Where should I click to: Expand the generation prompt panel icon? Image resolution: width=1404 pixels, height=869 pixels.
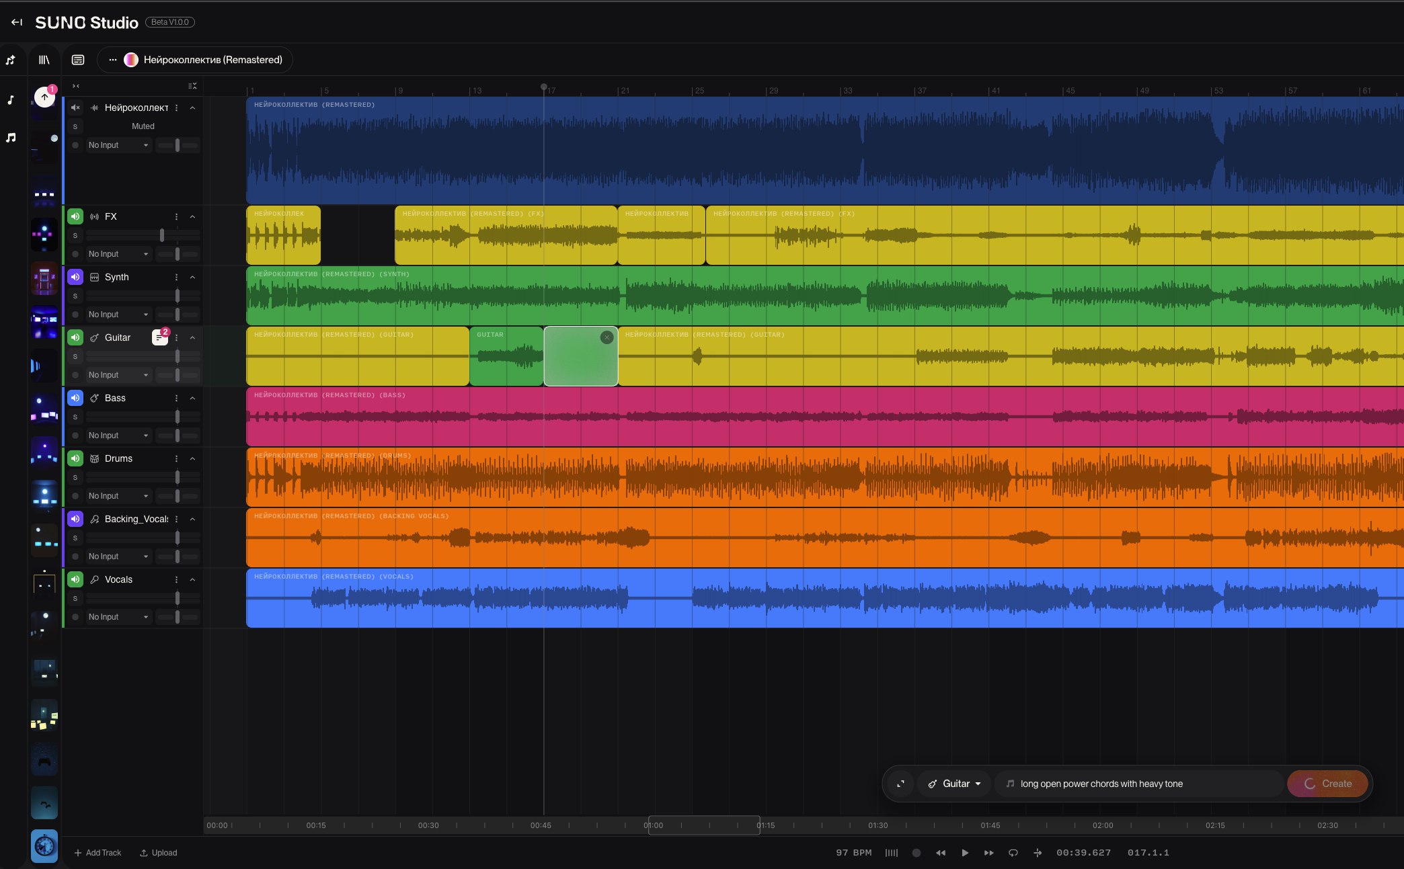click(x=900, y=784)
